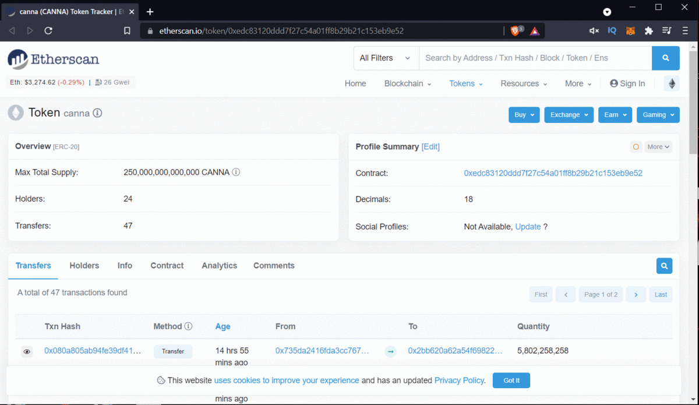Go to the next page arrow
The height and width of the screenshot is (405, 699).
click(636, 294)
